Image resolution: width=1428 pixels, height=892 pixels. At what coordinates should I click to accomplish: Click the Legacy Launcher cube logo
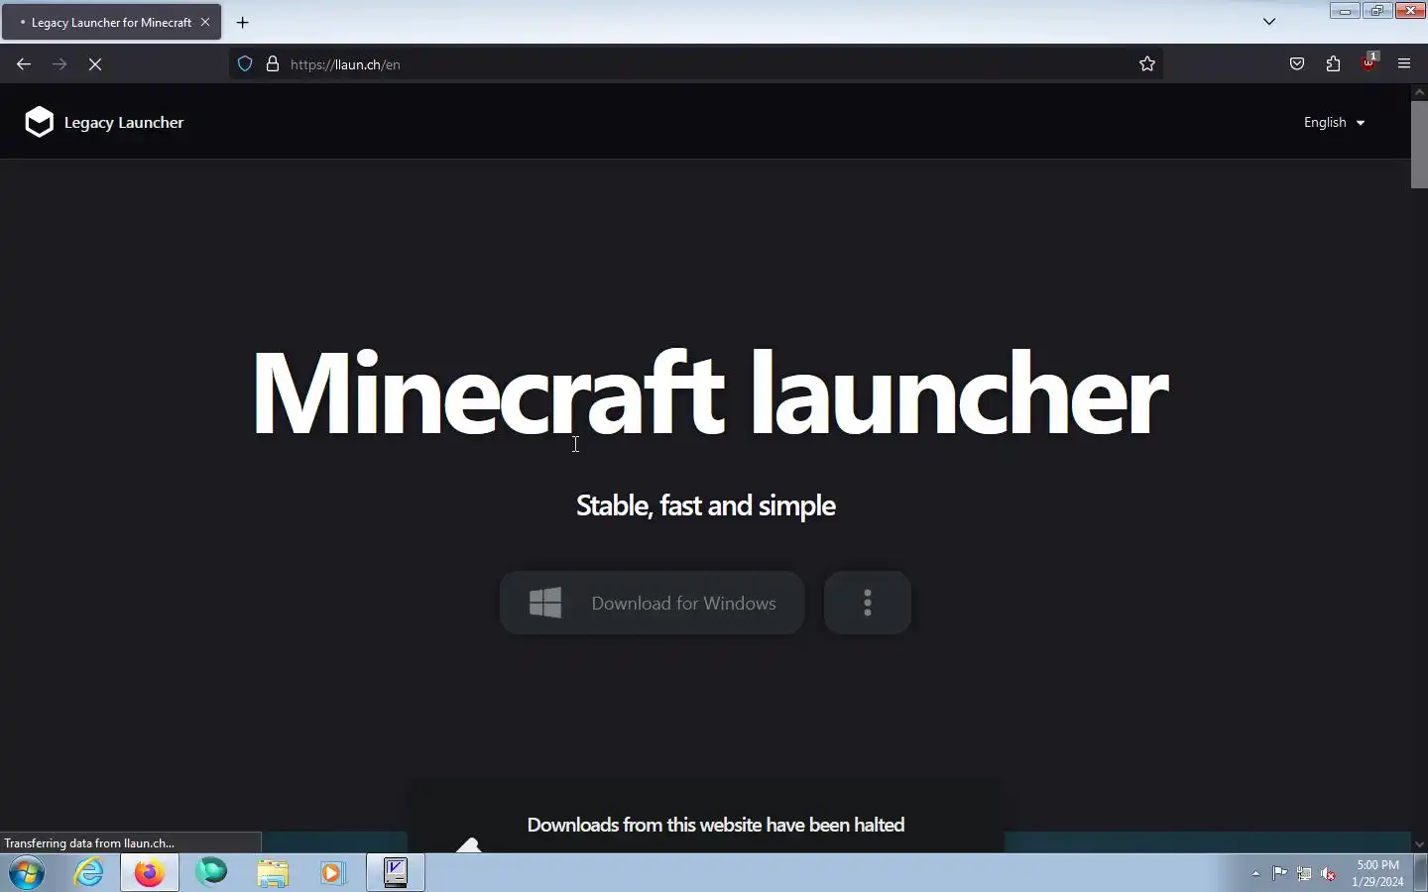click(39, 122)
